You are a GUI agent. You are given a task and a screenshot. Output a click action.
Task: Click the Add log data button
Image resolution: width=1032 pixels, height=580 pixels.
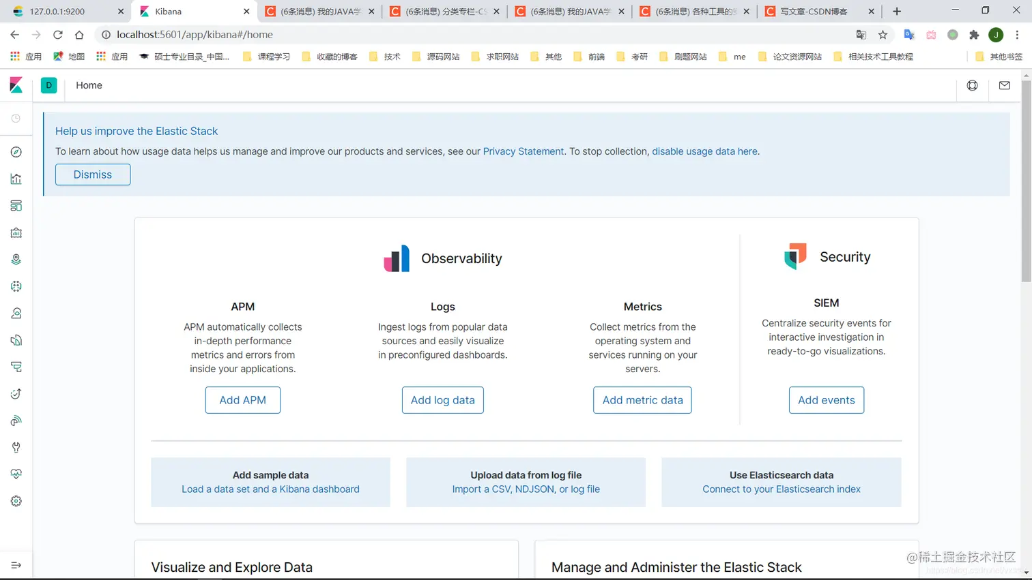pyautogui.click(x=443, y=400)
